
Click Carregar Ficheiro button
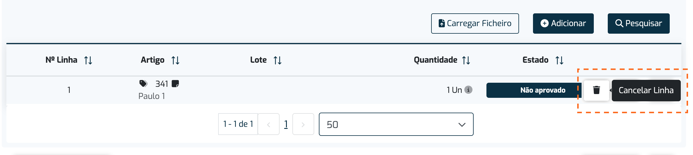click(x=475, y=24)
